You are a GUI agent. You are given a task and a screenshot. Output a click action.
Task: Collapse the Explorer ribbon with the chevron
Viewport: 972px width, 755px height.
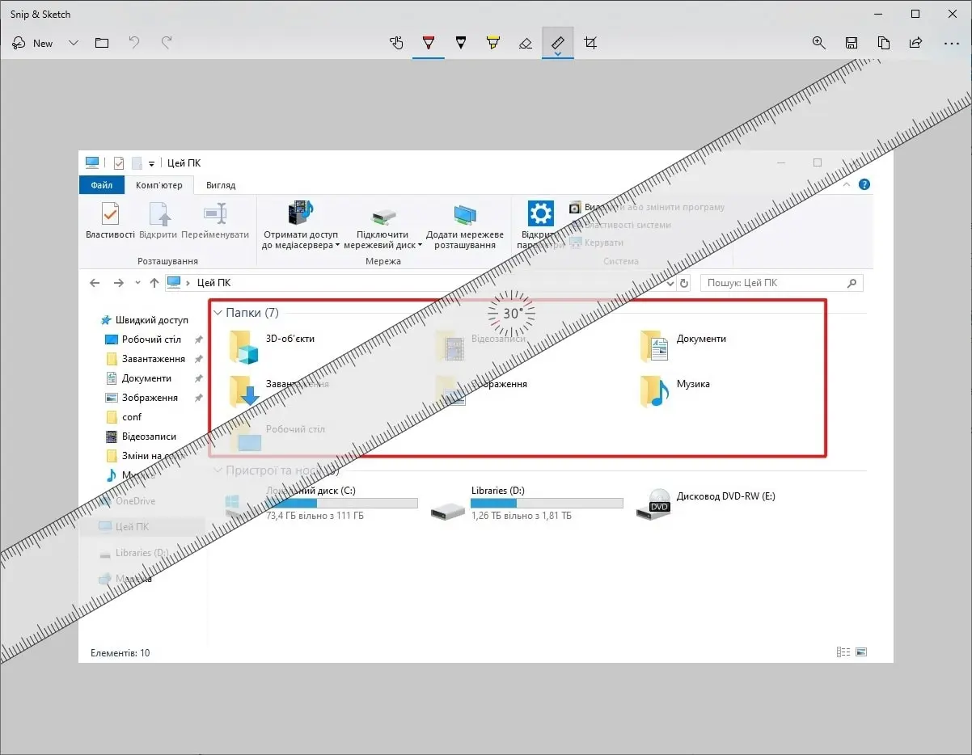(x=847, y=184)
